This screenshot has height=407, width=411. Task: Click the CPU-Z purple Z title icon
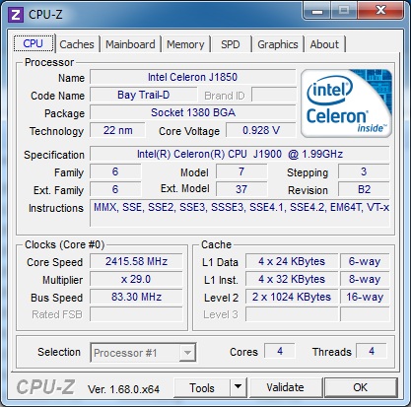point(16,15)
